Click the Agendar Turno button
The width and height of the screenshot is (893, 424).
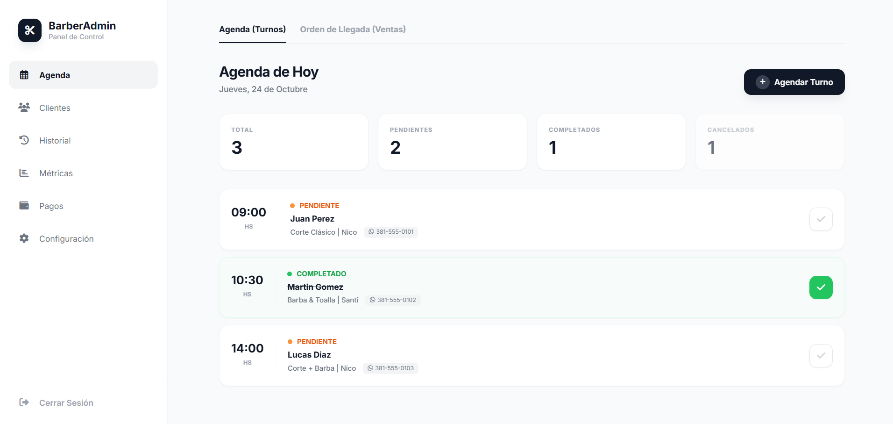pos(794,82)
